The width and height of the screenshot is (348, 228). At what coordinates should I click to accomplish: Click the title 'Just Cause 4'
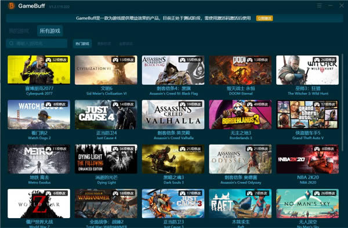click(x=106, y=138)
